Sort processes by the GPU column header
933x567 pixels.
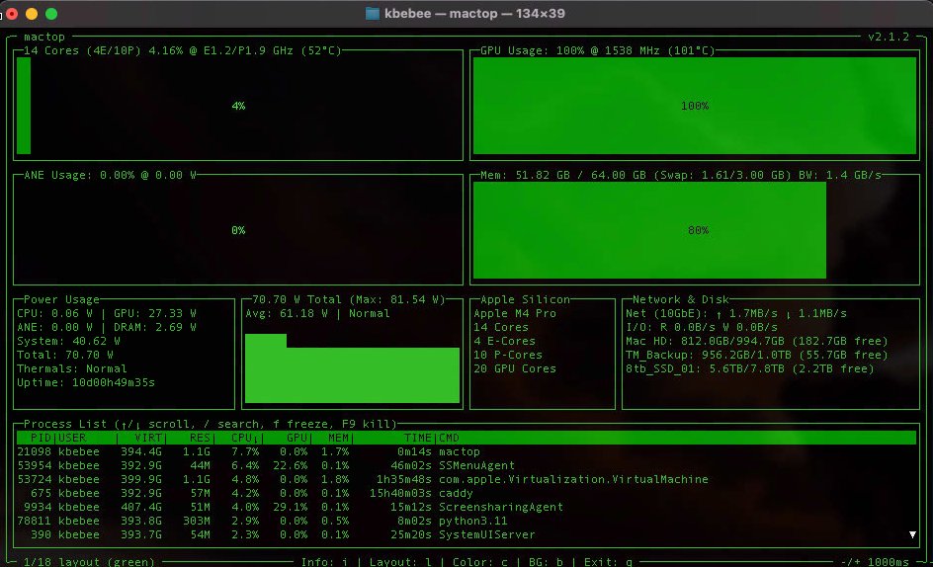(x=297, y=438)
